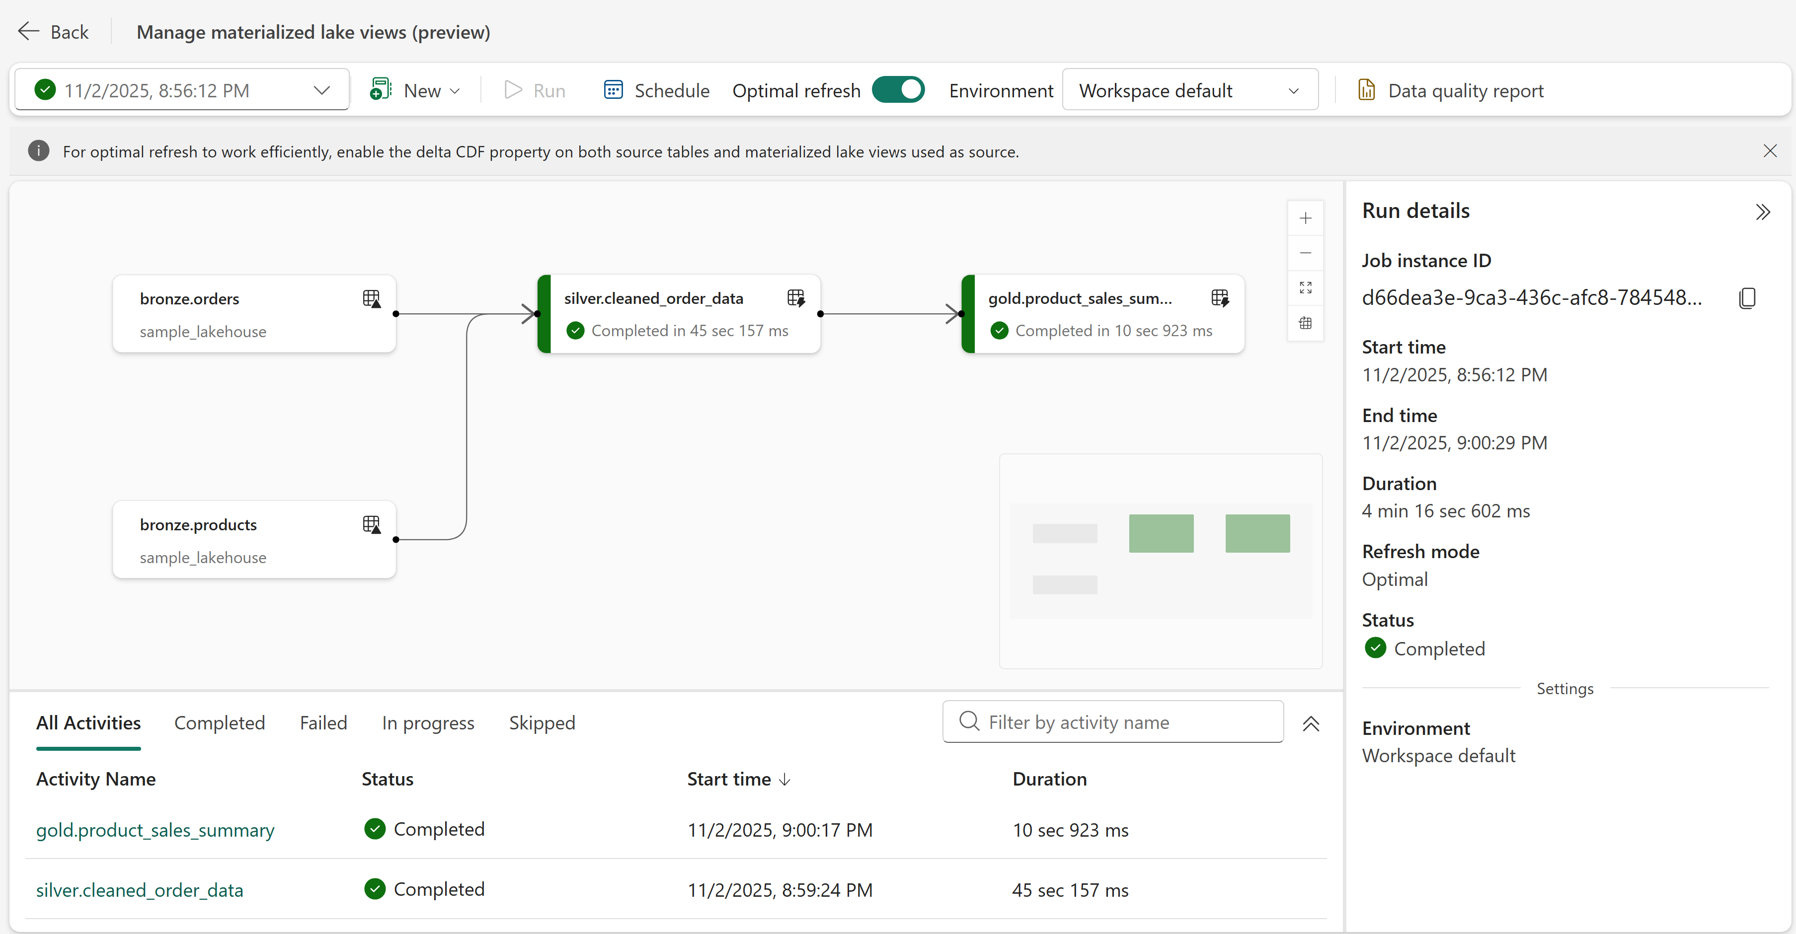Click view icon on silver.cleaned_order_data node
The image size is (1796, 934).
[x=795, y=298]
